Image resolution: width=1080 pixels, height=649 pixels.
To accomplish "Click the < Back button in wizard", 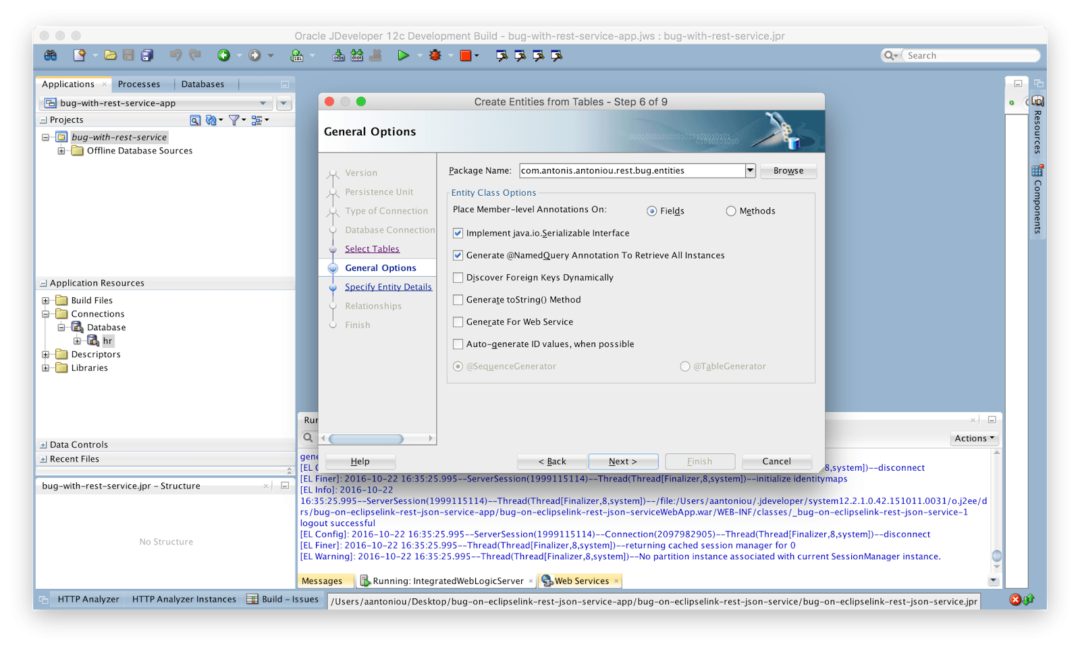I will [x=552, y=461].
